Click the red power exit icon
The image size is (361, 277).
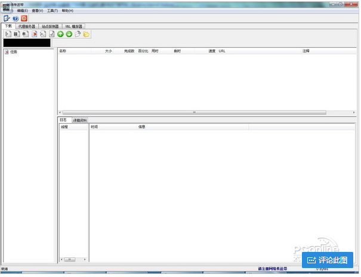click(24, 19)
